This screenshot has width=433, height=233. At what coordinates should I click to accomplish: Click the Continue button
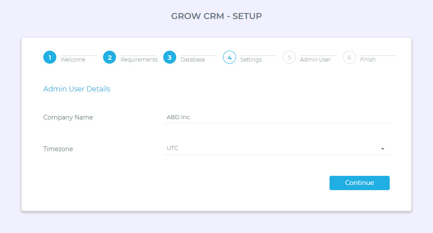point(359,183)
